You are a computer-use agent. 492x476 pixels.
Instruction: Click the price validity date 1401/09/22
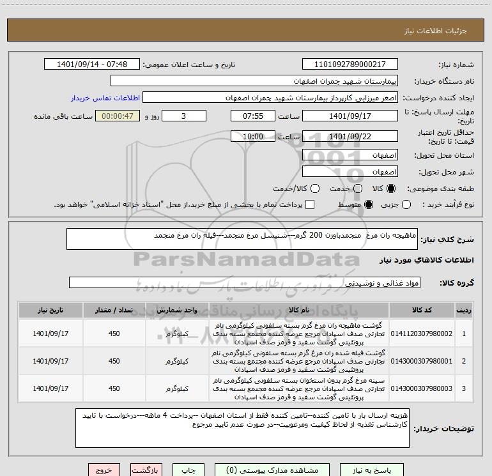pos(350,136)
